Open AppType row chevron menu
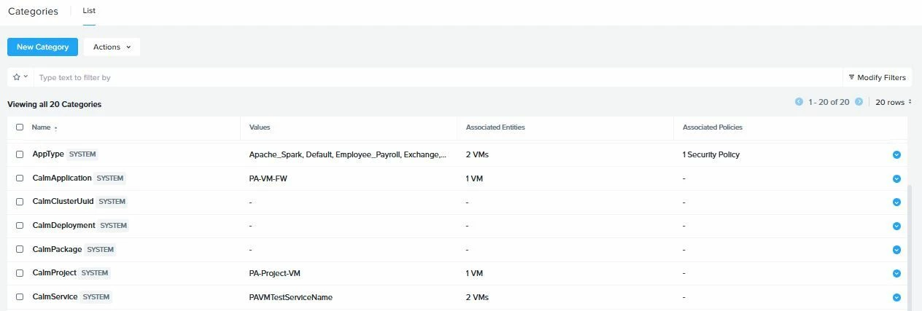This screenshot has width=922, height=311. (896, 154)
